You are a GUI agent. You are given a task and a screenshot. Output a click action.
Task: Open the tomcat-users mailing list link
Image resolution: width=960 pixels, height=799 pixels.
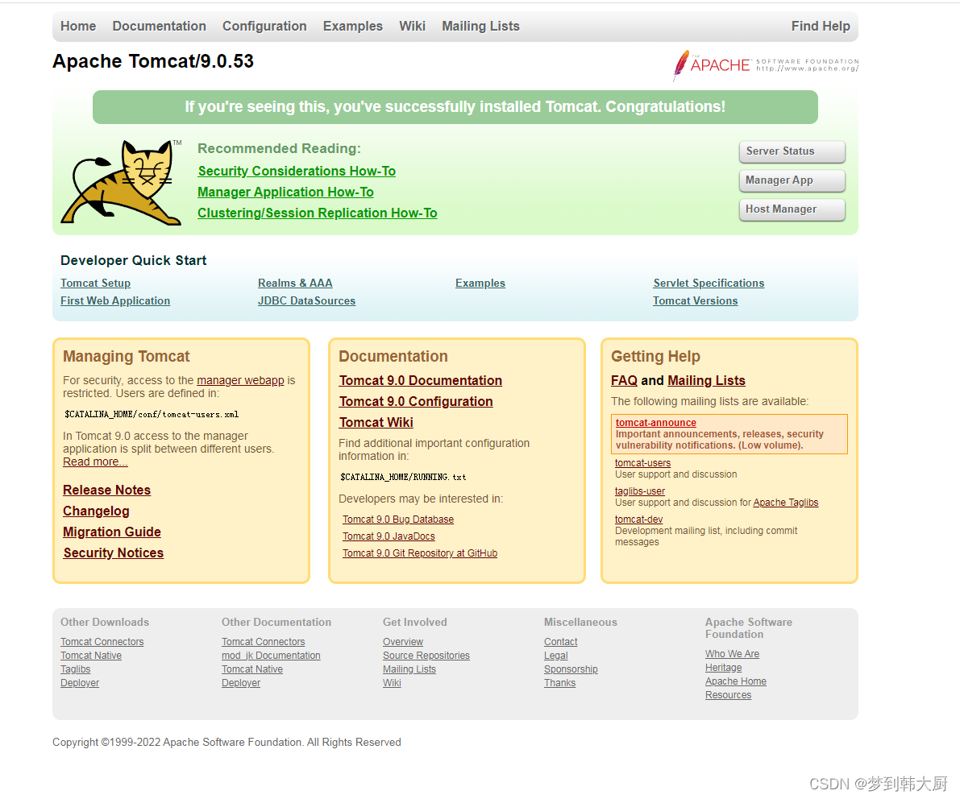point(643,463)
